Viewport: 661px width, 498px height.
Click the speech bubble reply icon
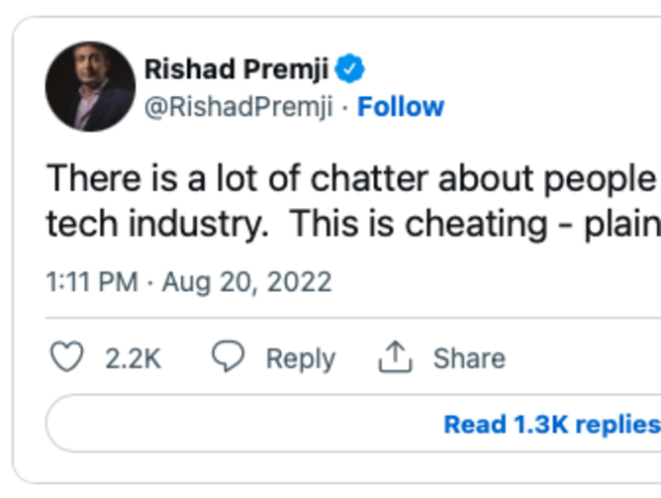tap(228, 356)
